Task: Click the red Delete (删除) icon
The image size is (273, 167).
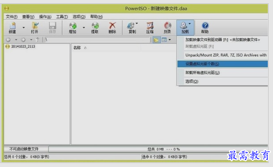Action: click(112, 27)
